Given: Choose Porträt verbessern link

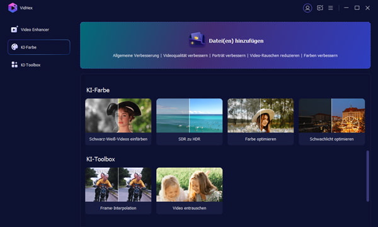Looking at the screenshot, I should coord(229,55).
